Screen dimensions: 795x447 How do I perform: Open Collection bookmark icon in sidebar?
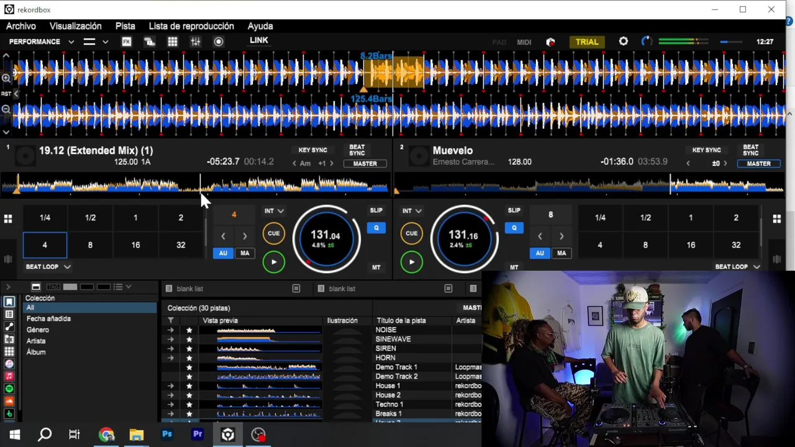[x=9, y=302]
